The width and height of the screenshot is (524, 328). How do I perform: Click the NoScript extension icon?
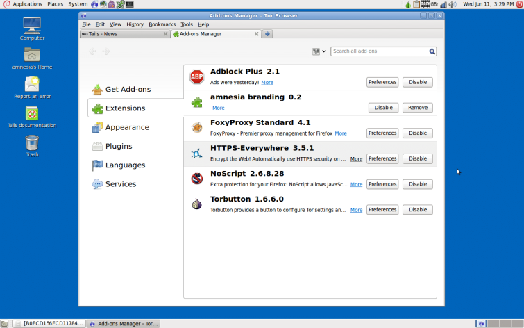[x=197, y=179]
